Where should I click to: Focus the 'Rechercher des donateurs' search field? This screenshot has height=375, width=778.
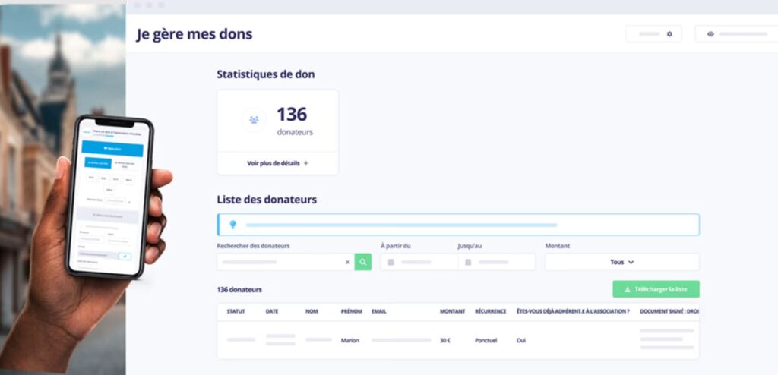[280, 262]
